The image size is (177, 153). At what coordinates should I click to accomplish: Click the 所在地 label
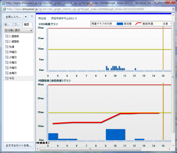tap(42, 18)
